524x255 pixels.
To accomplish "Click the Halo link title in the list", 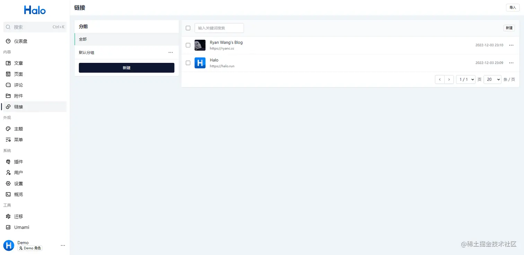I will point(214,60).
